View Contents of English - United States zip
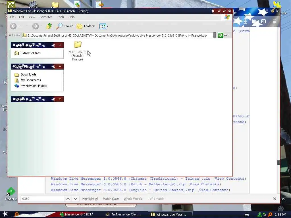 click(x=214, y=190)
